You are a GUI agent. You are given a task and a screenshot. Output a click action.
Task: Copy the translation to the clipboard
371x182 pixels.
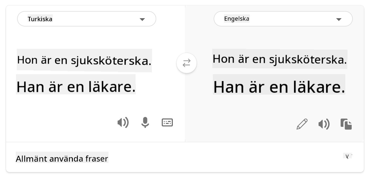click(346, 124)
